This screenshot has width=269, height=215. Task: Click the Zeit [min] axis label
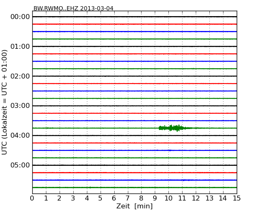tap(134, 206)
